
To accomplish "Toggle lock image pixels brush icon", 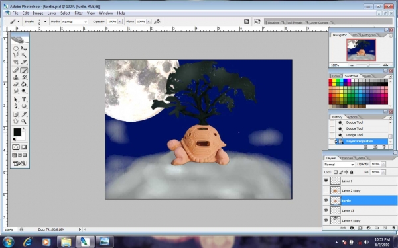I will [341, 172].
